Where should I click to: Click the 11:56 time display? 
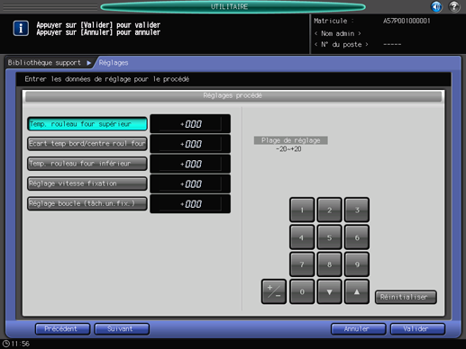pos(20,344)
